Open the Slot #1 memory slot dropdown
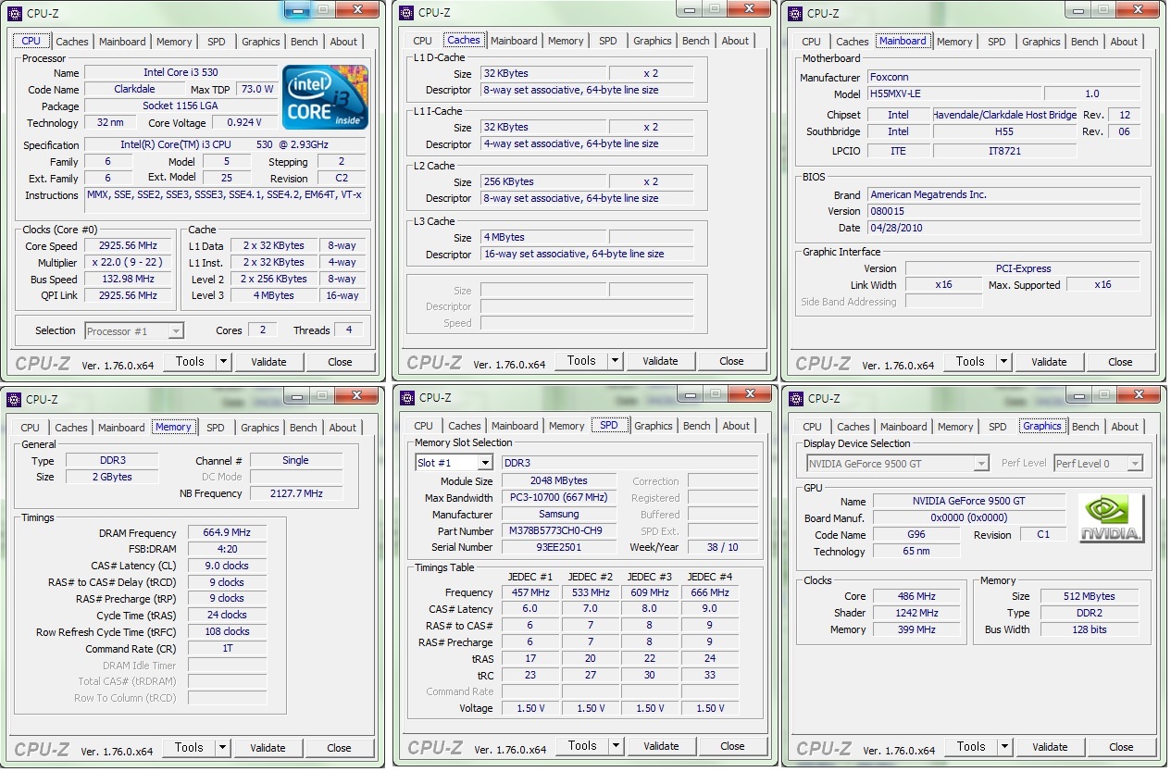 tap(485, 463)
